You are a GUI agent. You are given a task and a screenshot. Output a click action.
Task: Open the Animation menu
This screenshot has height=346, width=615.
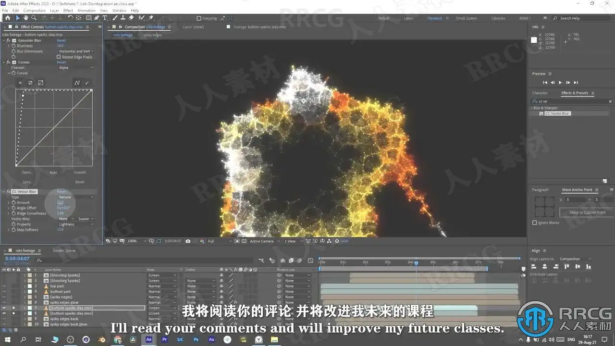tap(86, 10)
